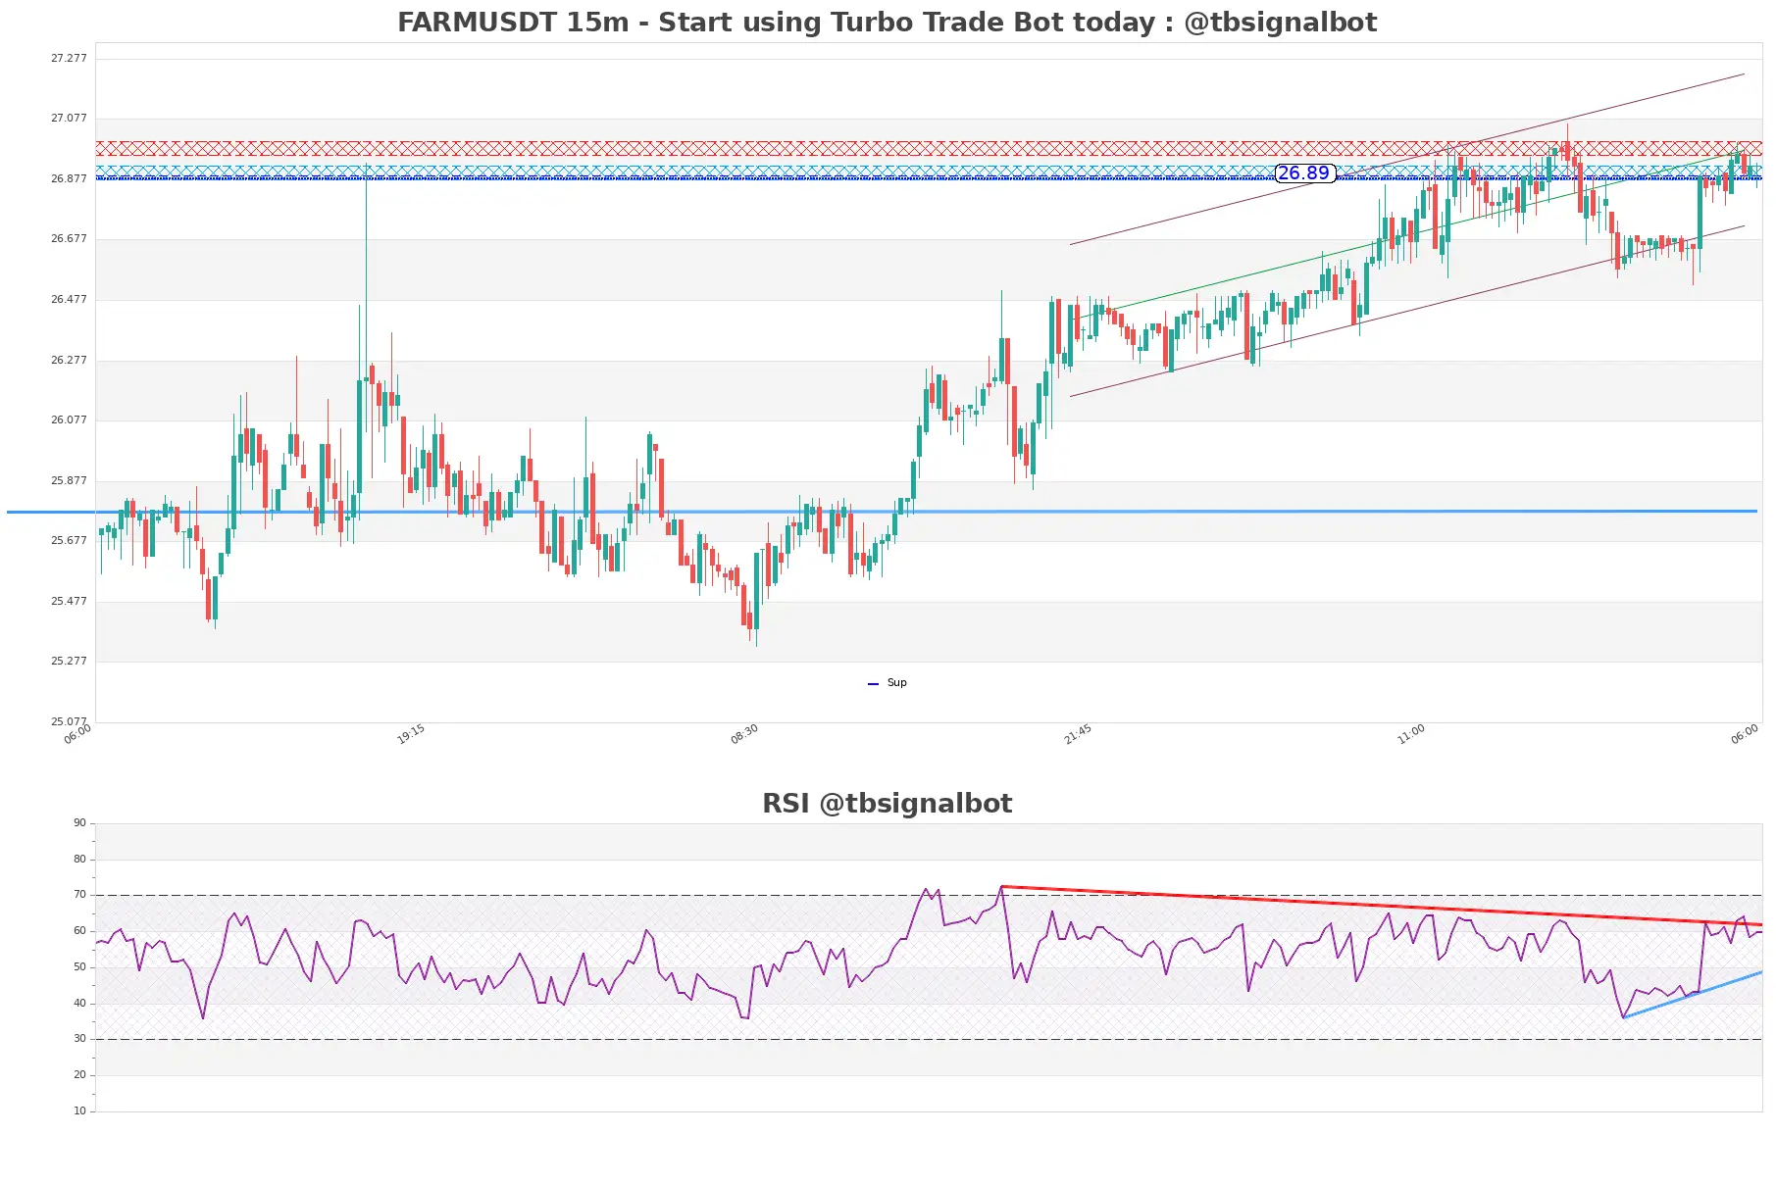Click the red hatched resistance zone band
The height and width of the screenshot is (1184, 1776).
[929, 149]
